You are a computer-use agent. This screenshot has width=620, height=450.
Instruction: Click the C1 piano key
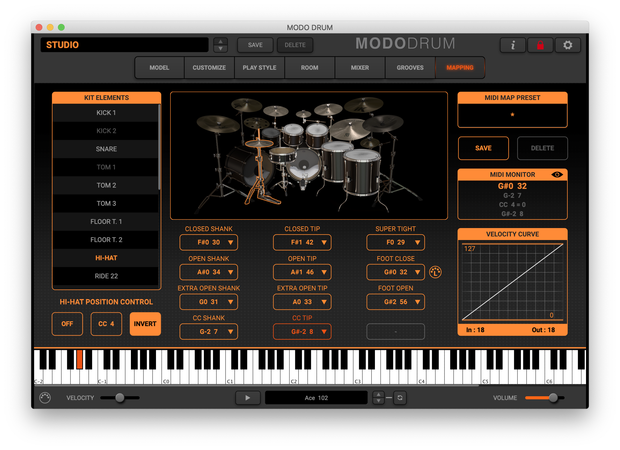230,377
